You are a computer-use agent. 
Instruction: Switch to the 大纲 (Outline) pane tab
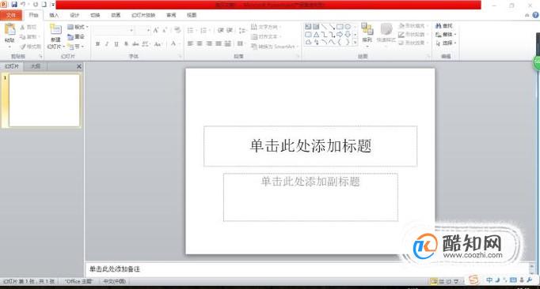click(x=36, y=66)
